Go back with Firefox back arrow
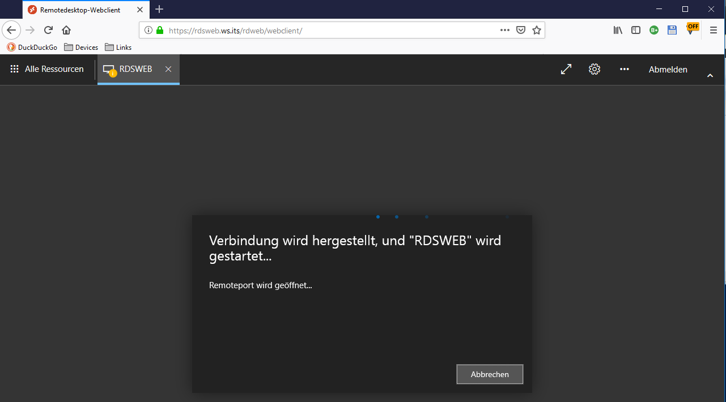 point(11,30)
